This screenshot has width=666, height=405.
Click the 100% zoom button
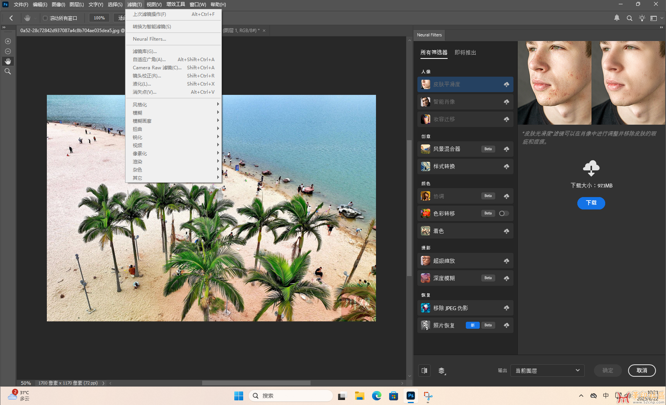[99, 18]
